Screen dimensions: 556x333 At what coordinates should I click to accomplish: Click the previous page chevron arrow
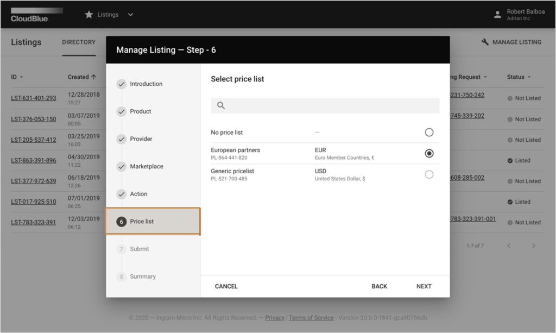pos(509,246)
